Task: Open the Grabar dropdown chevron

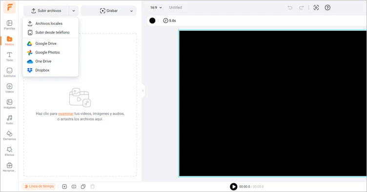Action: click(131, 11)
